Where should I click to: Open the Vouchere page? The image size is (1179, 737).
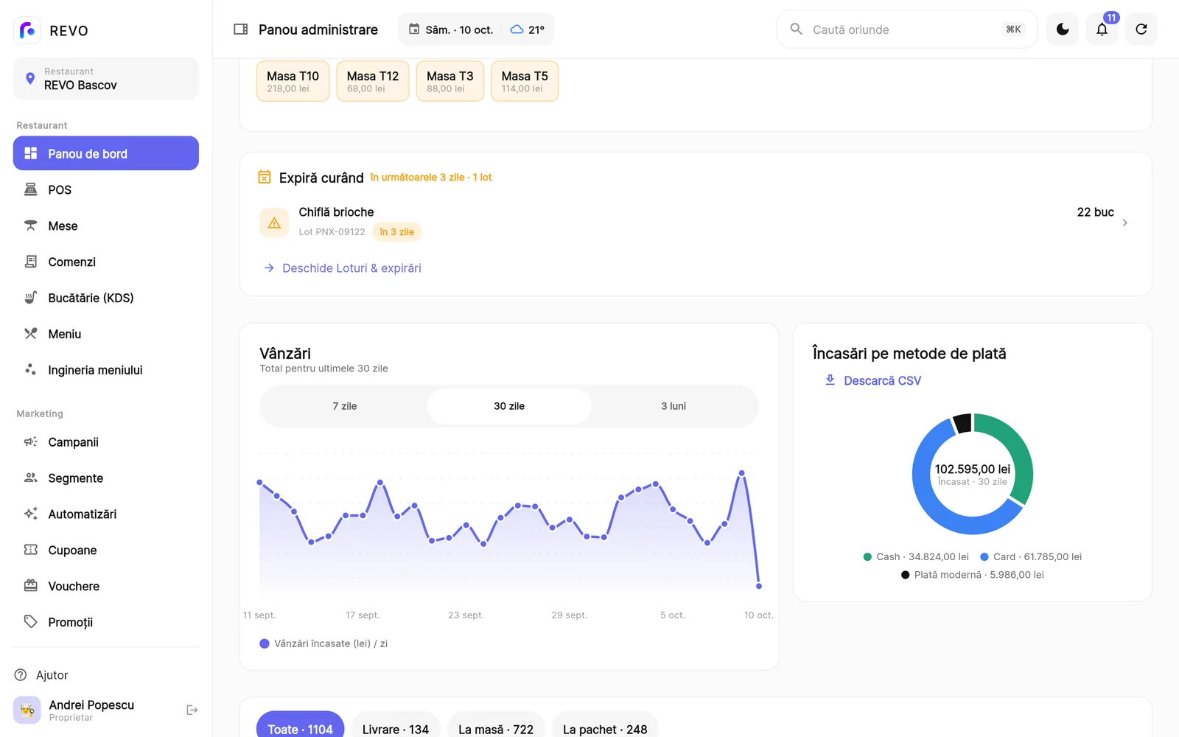[106, 587]
